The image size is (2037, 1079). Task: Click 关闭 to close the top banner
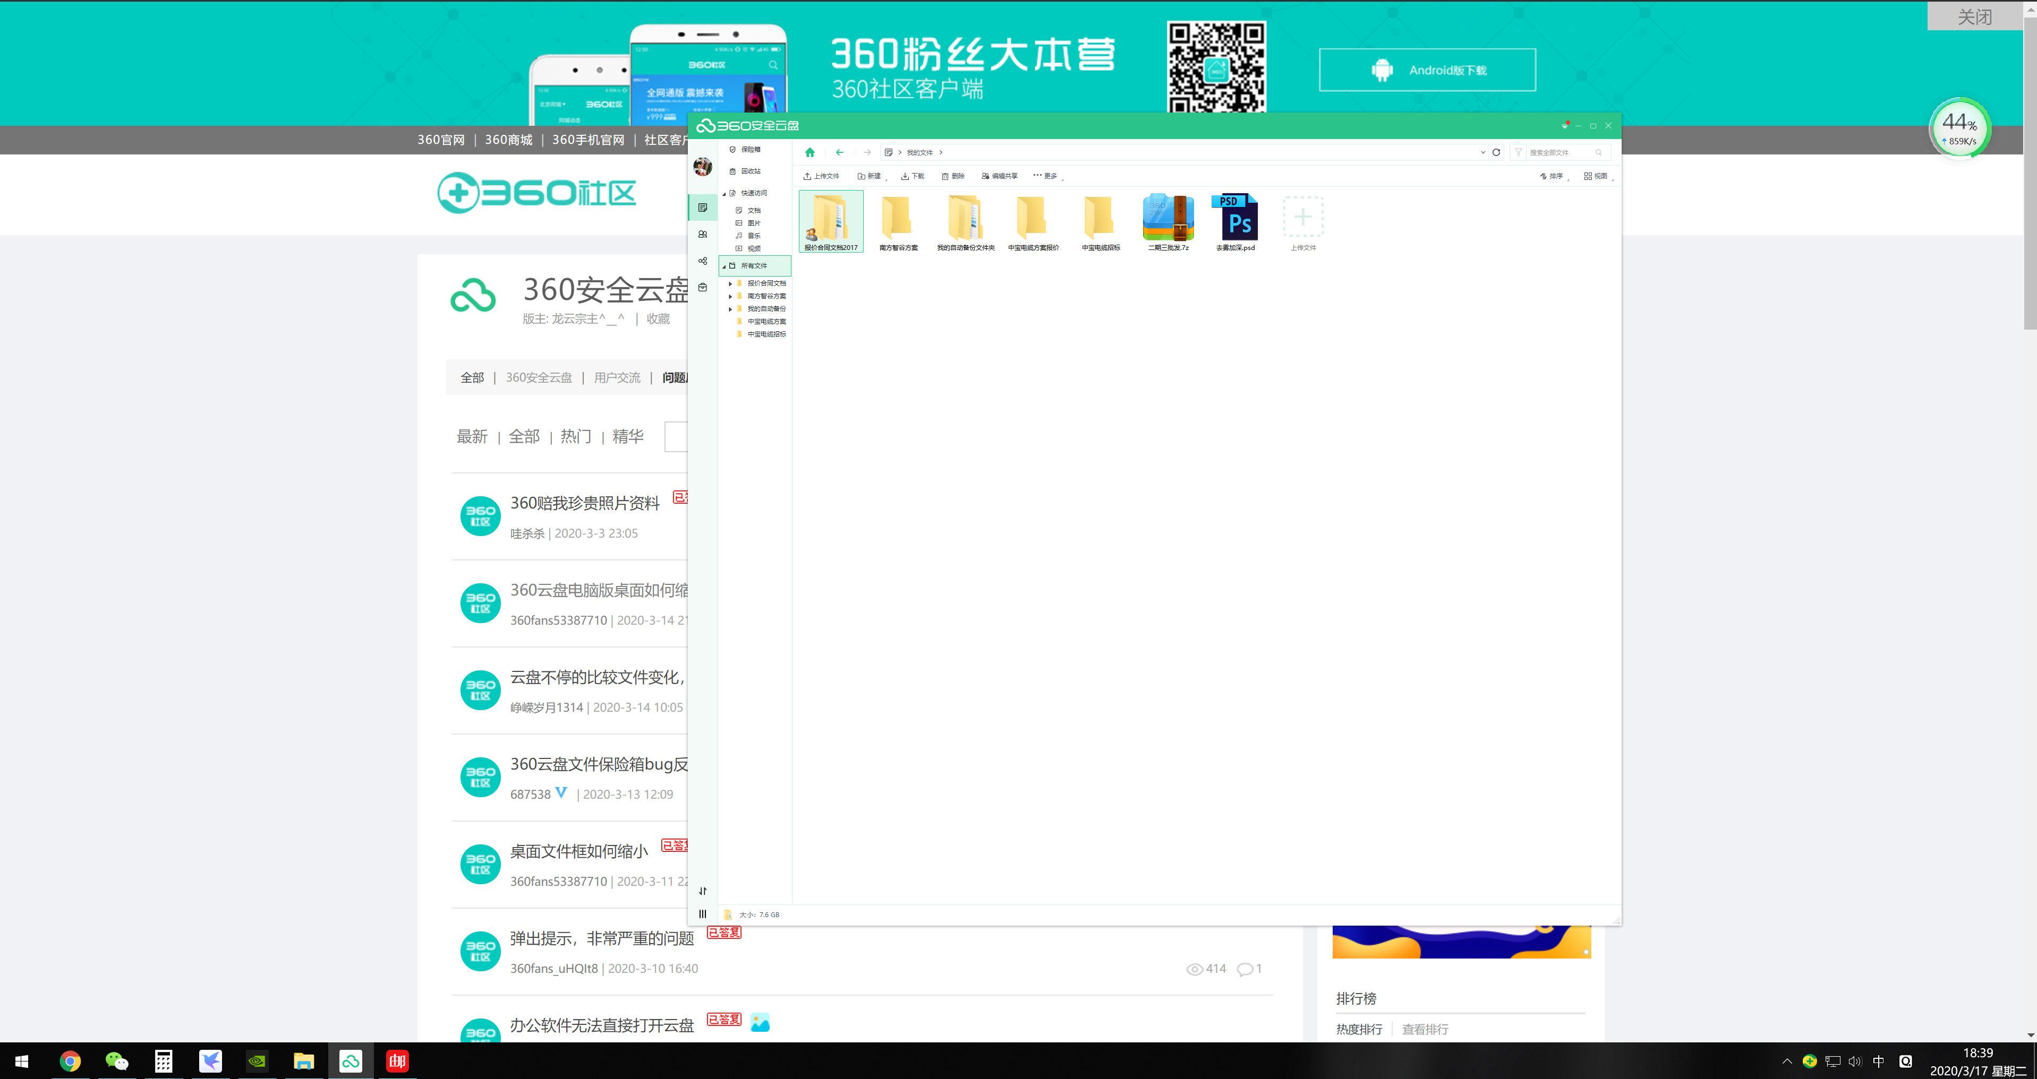[x=1974, y=16]
